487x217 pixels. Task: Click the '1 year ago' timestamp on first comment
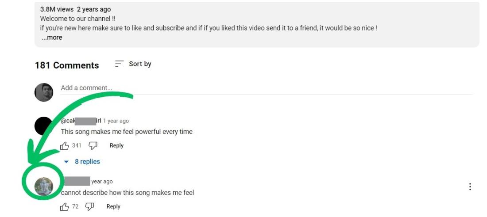(116, 121)
